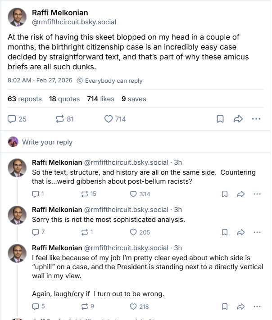Share the main post via arrow icon
Image resolution: width=272 pixels, height=320 pixels.
[x=238, y=119]
